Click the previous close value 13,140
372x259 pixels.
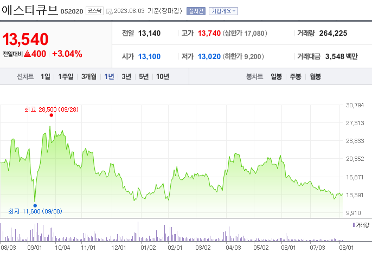[149, 33]
